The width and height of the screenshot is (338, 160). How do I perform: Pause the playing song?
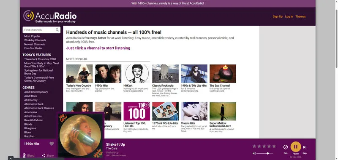coord(296,147)
